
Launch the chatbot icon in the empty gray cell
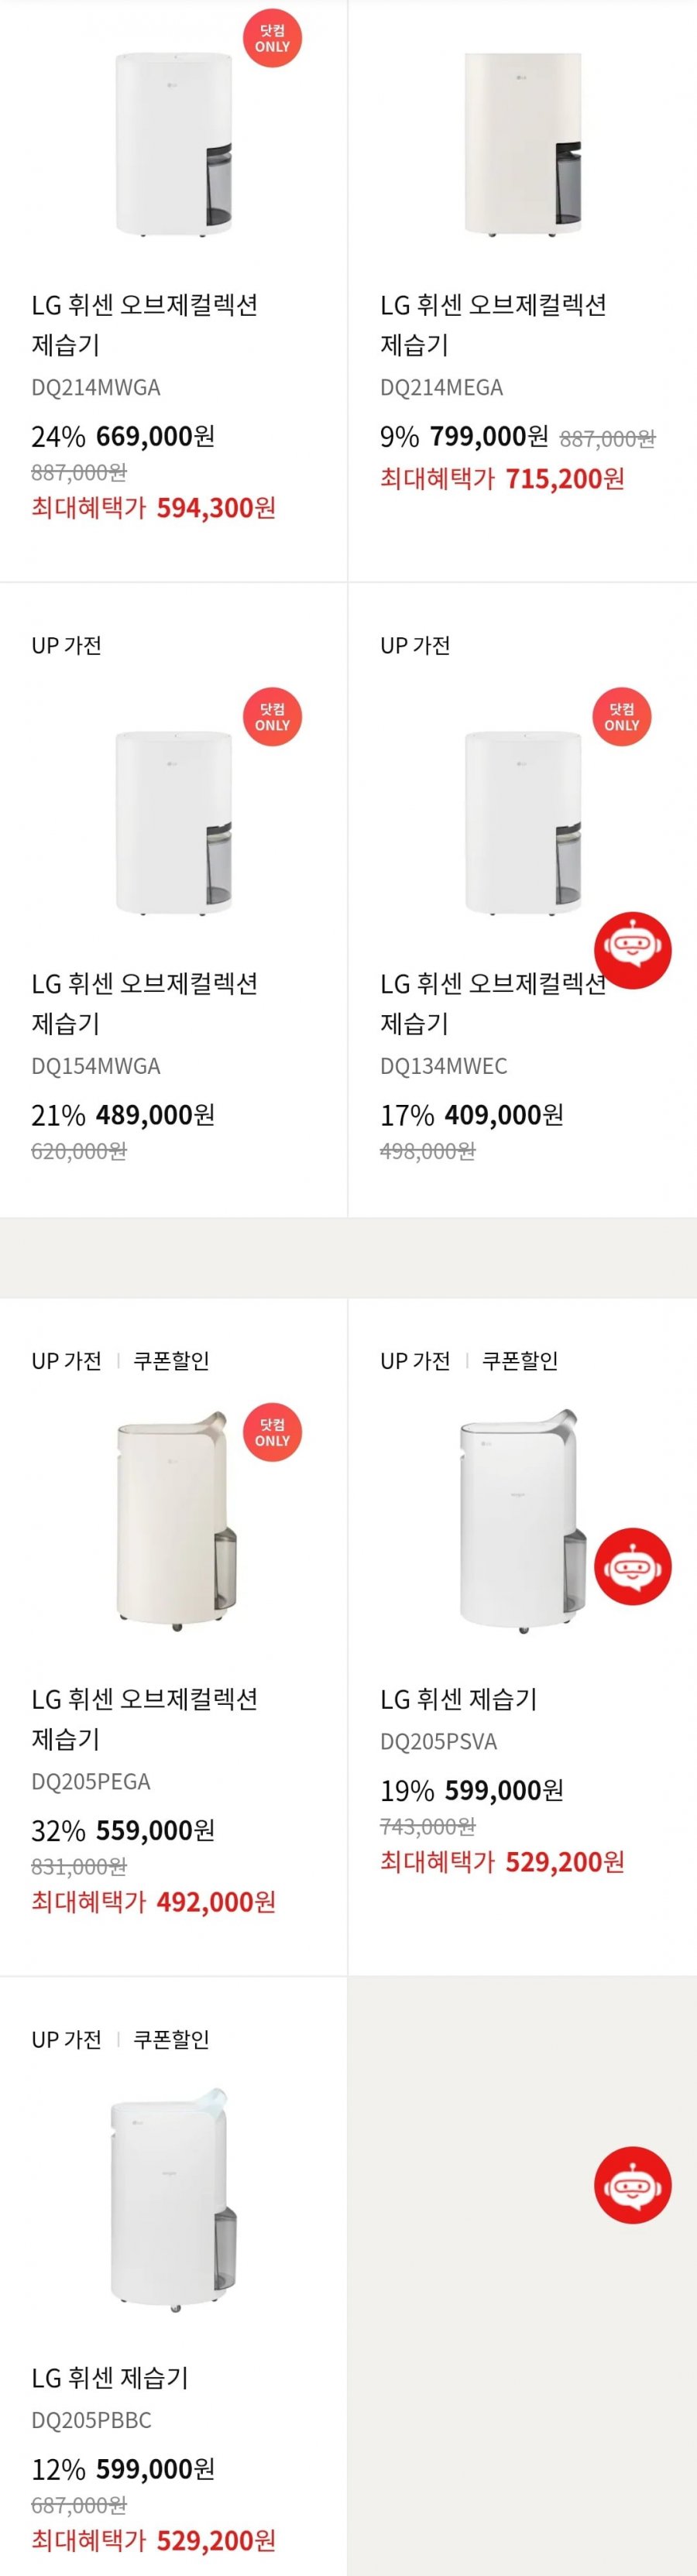[x=632, y=2185]
